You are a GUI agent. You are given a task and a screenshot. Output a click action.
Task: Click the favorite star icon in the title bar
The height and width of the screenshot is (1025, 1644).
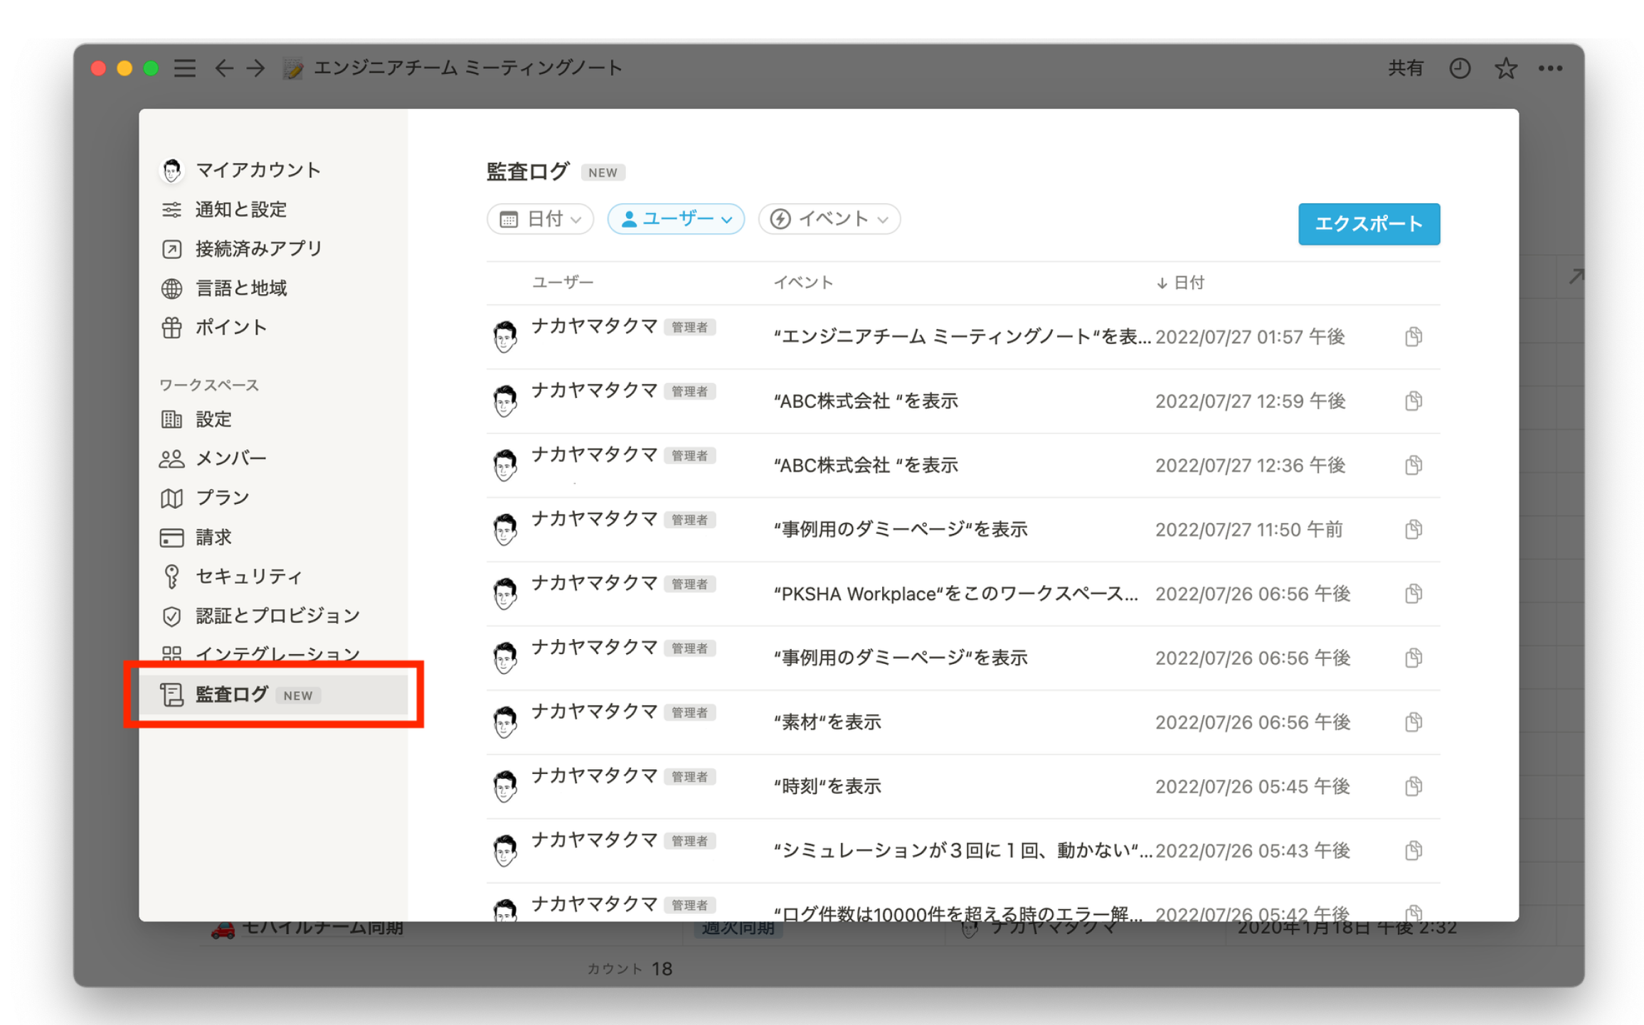pos(1505,68)
